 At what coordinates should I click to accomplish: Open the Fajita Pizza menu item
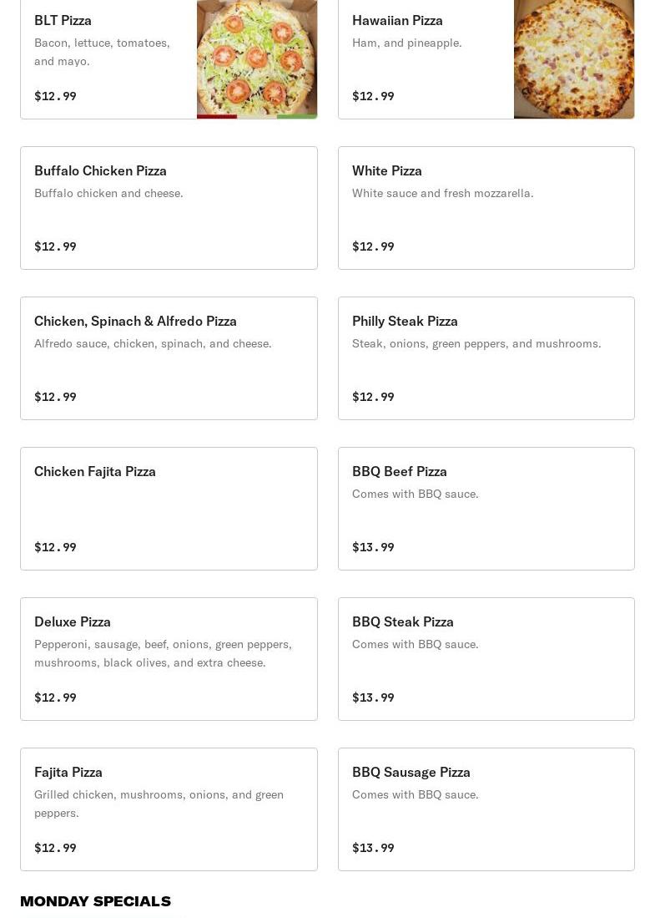(169, 809)
